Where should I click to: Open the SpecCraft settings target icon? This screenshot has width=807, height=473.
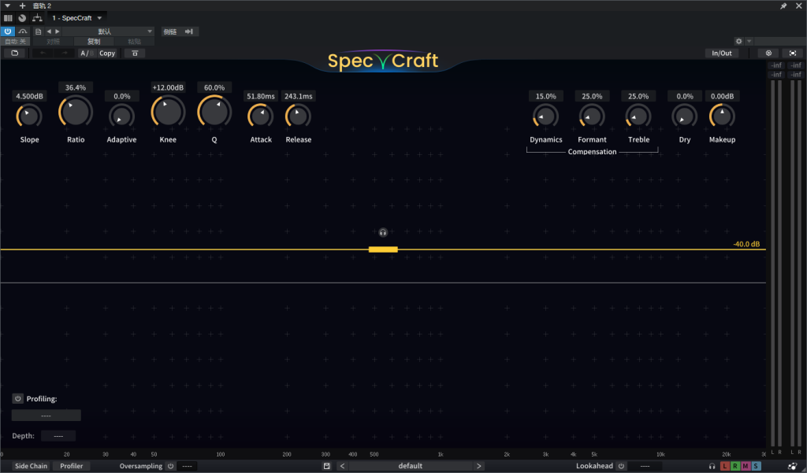pos(768,53)
